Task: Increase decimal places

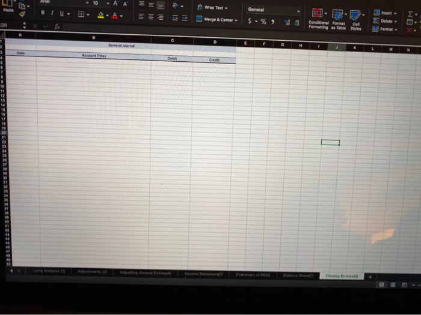Action: (x=287, y=23)
